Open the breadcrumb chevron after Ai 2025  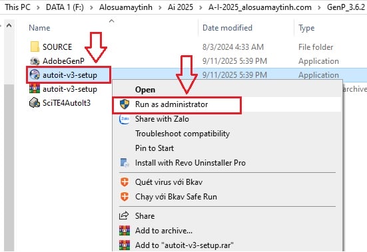201,7
